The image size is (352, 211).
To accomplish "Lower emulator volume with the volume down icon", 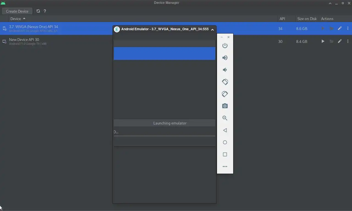I will (x=225, y=70).
